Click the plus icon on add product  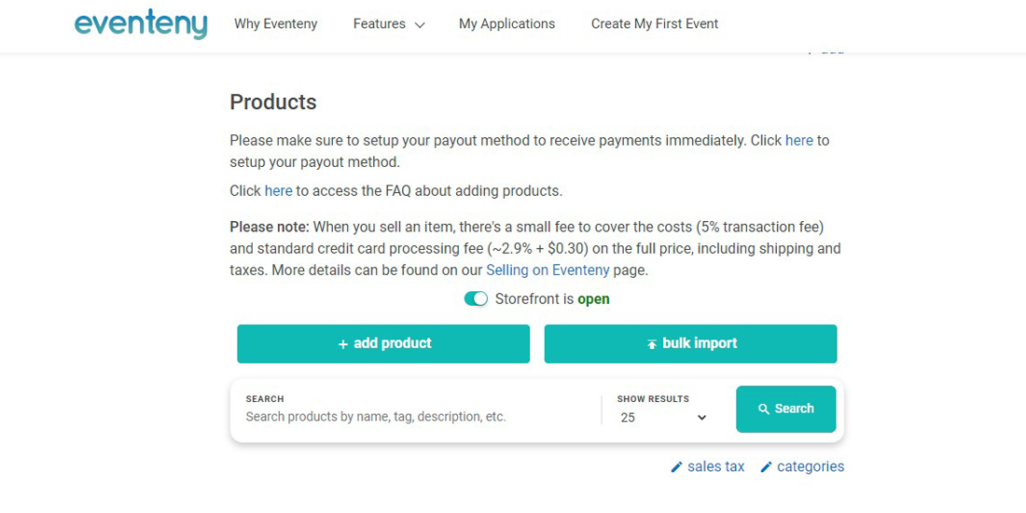(x=342, y=344)
